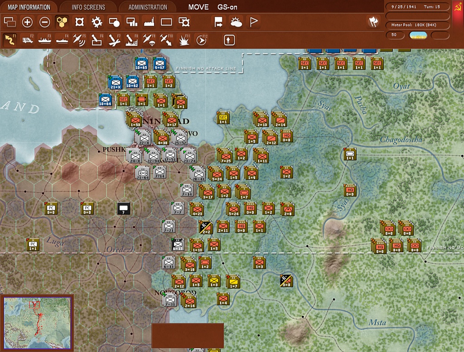Select the German unit labeled 21=64
The width and height of the screenshot is (464, 352).
[142, 173]
